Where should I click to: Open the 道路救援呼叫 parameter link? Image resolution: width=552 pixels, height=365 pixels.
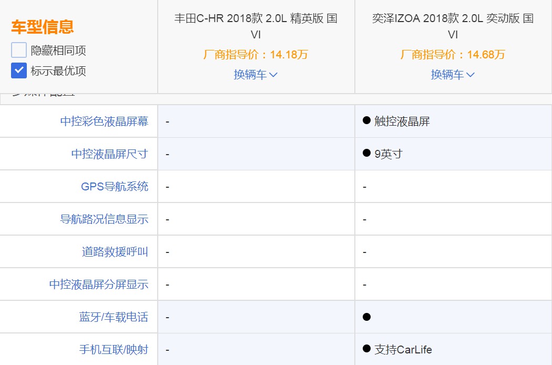point(115,252)
